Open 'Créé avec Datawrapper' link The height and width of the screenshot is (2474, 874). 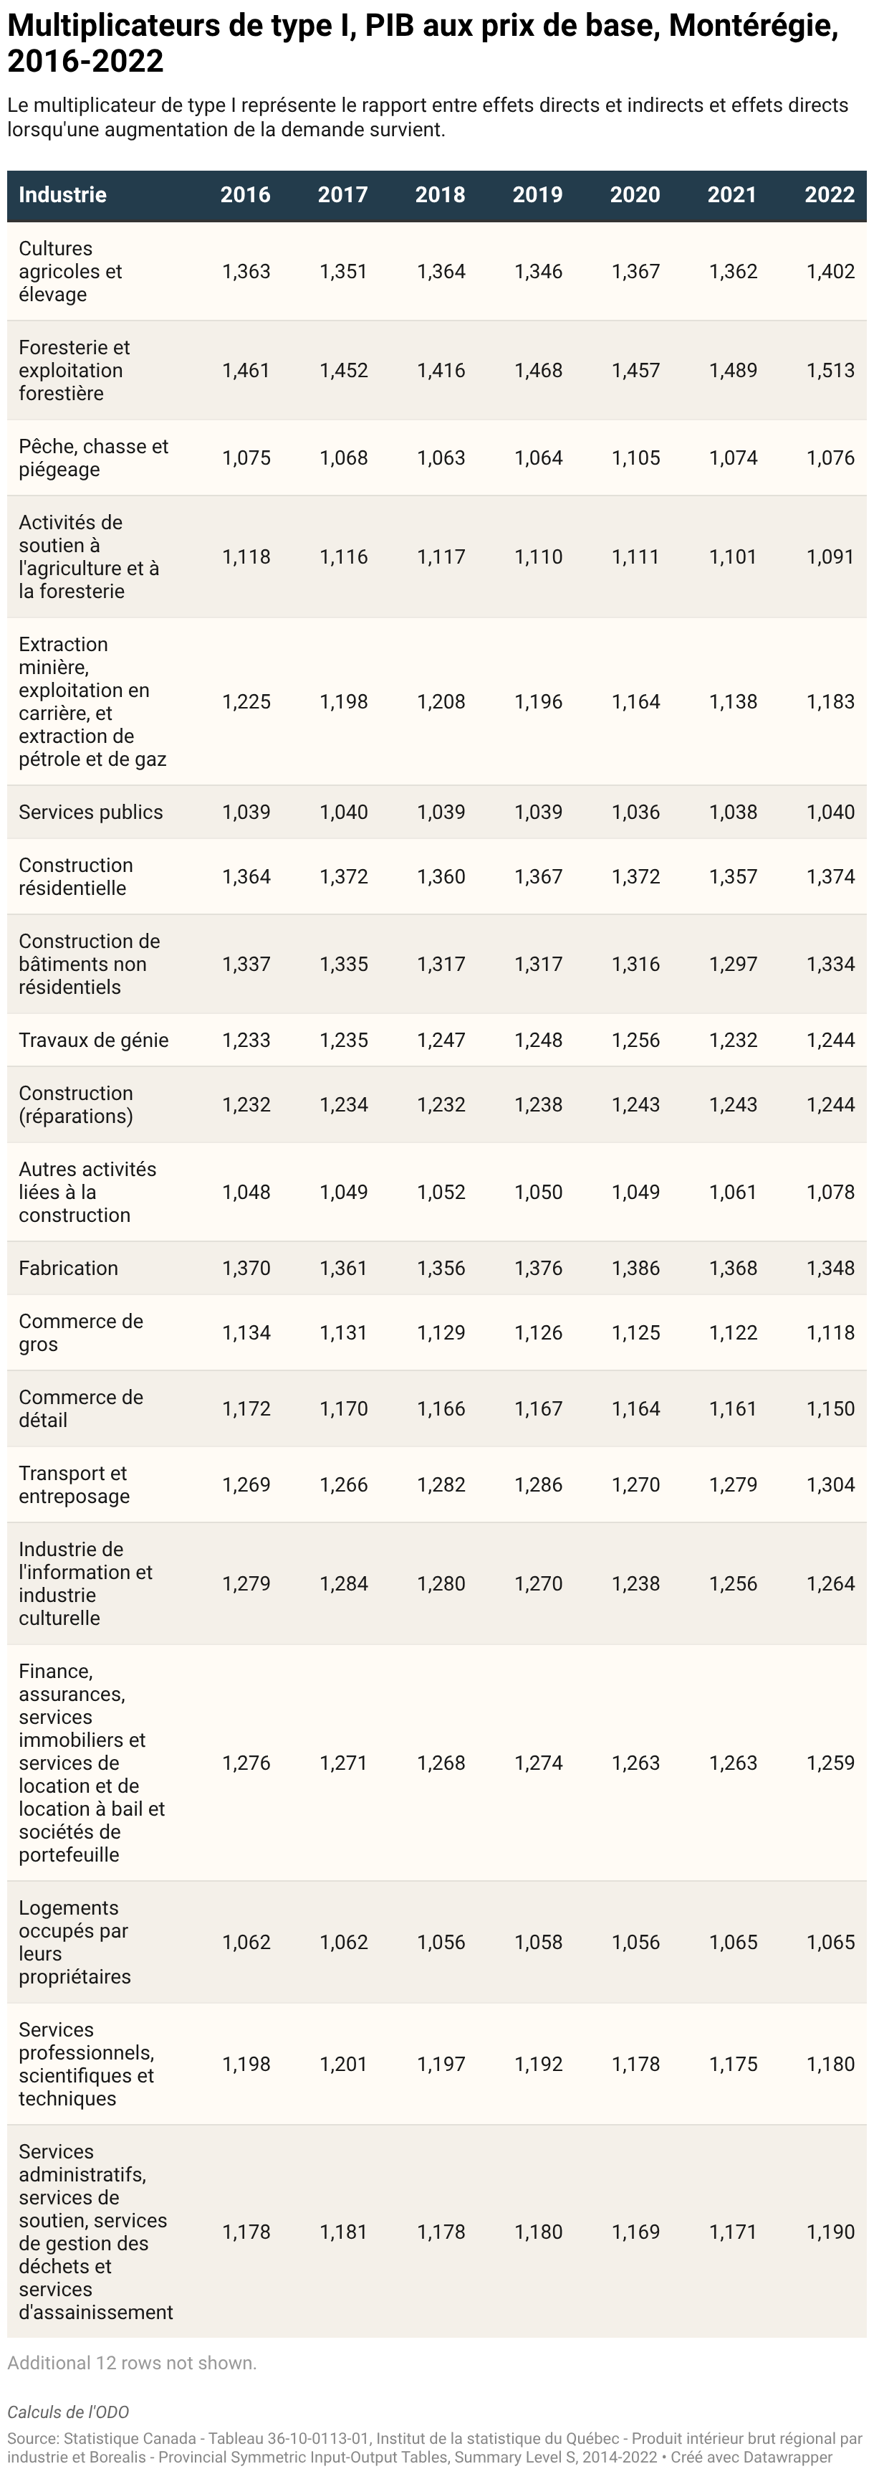751,2457
